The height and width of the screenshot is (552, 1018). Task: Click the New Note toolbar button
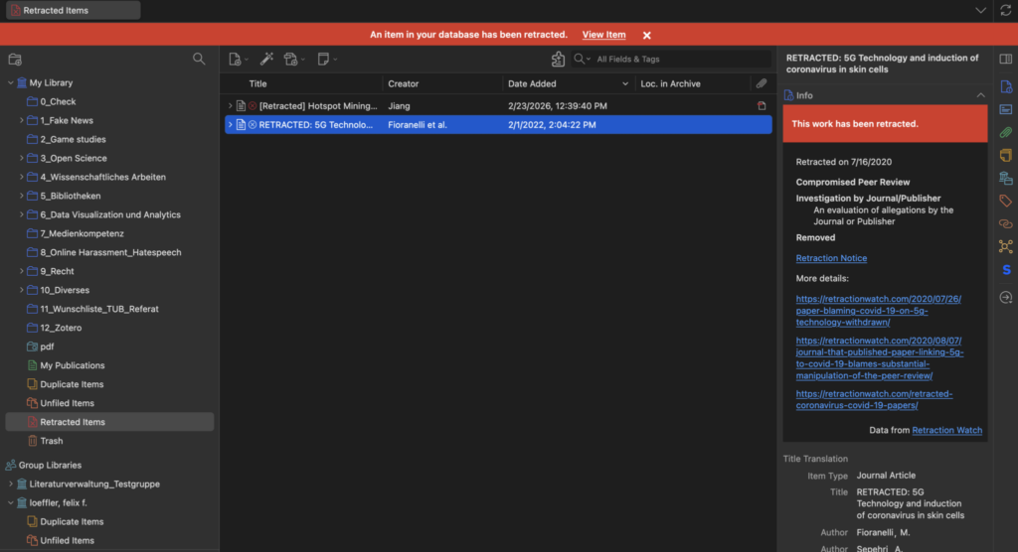click(x=326, y=59)
